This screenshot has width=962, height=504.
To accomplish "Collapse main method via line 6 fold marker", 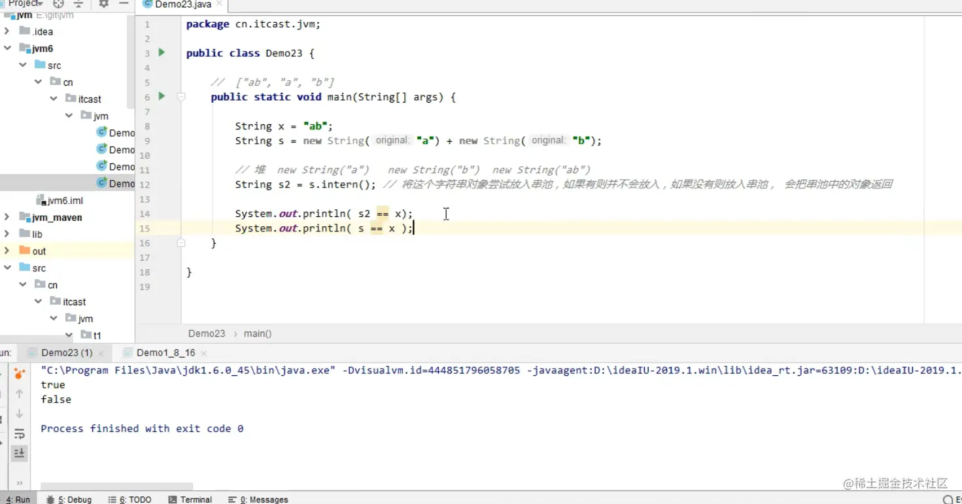I will coord(181,97).
